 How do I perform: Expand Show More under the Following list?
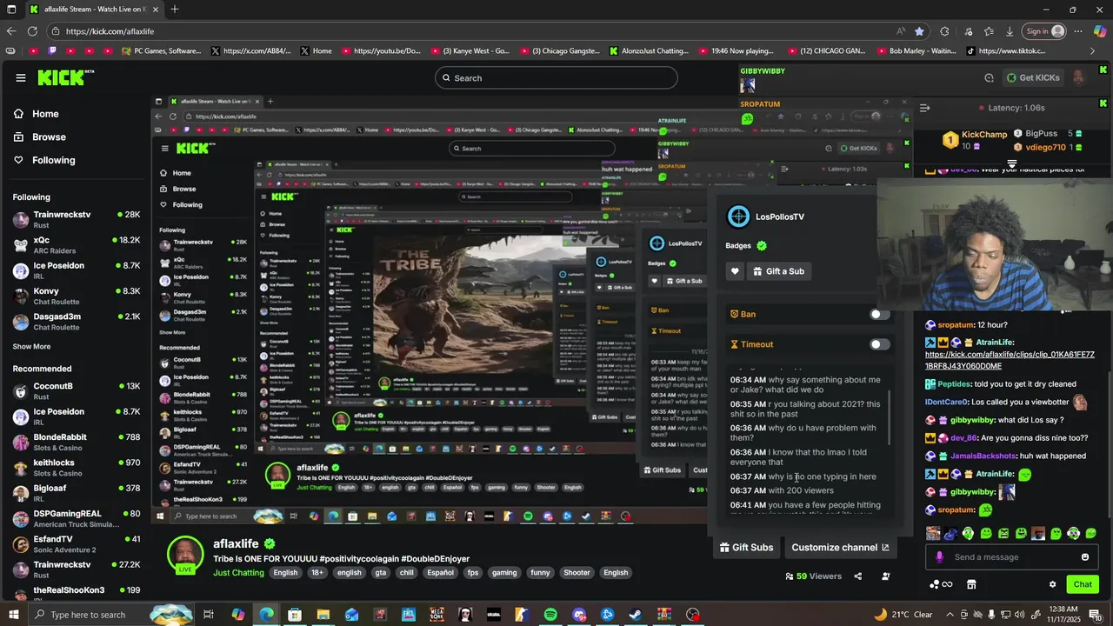(x=31, y=346)
